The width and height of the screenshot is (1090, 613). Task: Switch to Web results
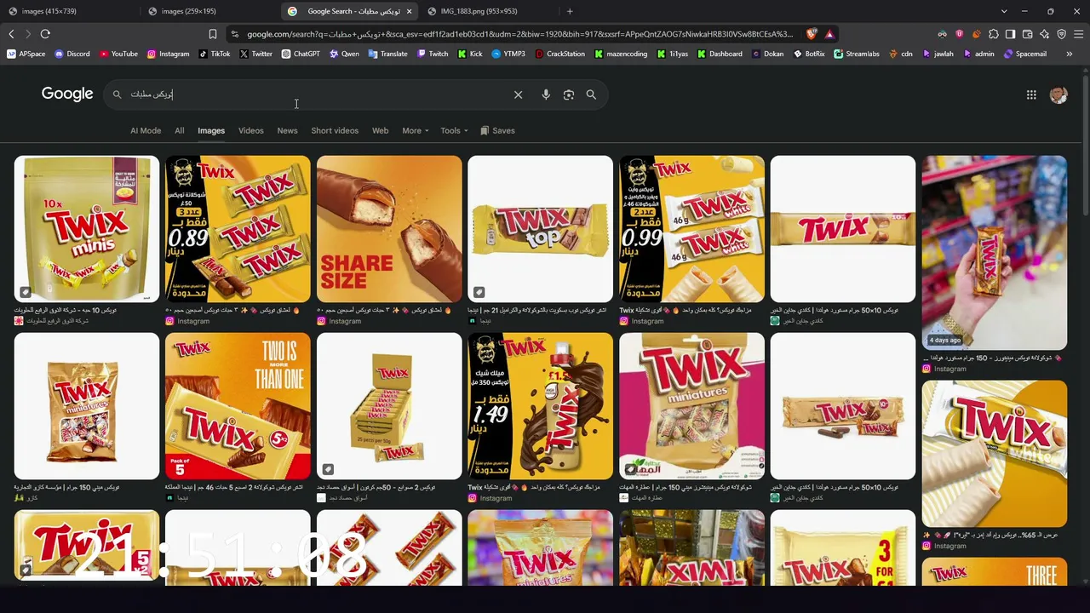point(381,130)
